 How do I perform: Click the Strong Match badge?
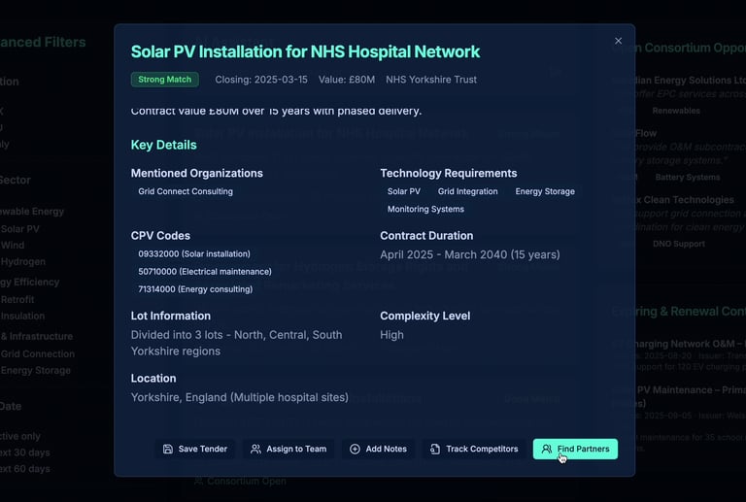(164, 80)
